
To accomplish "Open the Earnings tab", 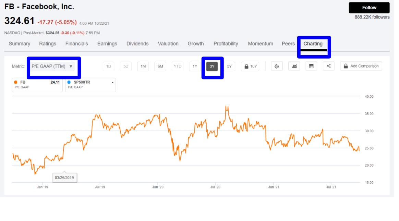I will pos(107,44).
